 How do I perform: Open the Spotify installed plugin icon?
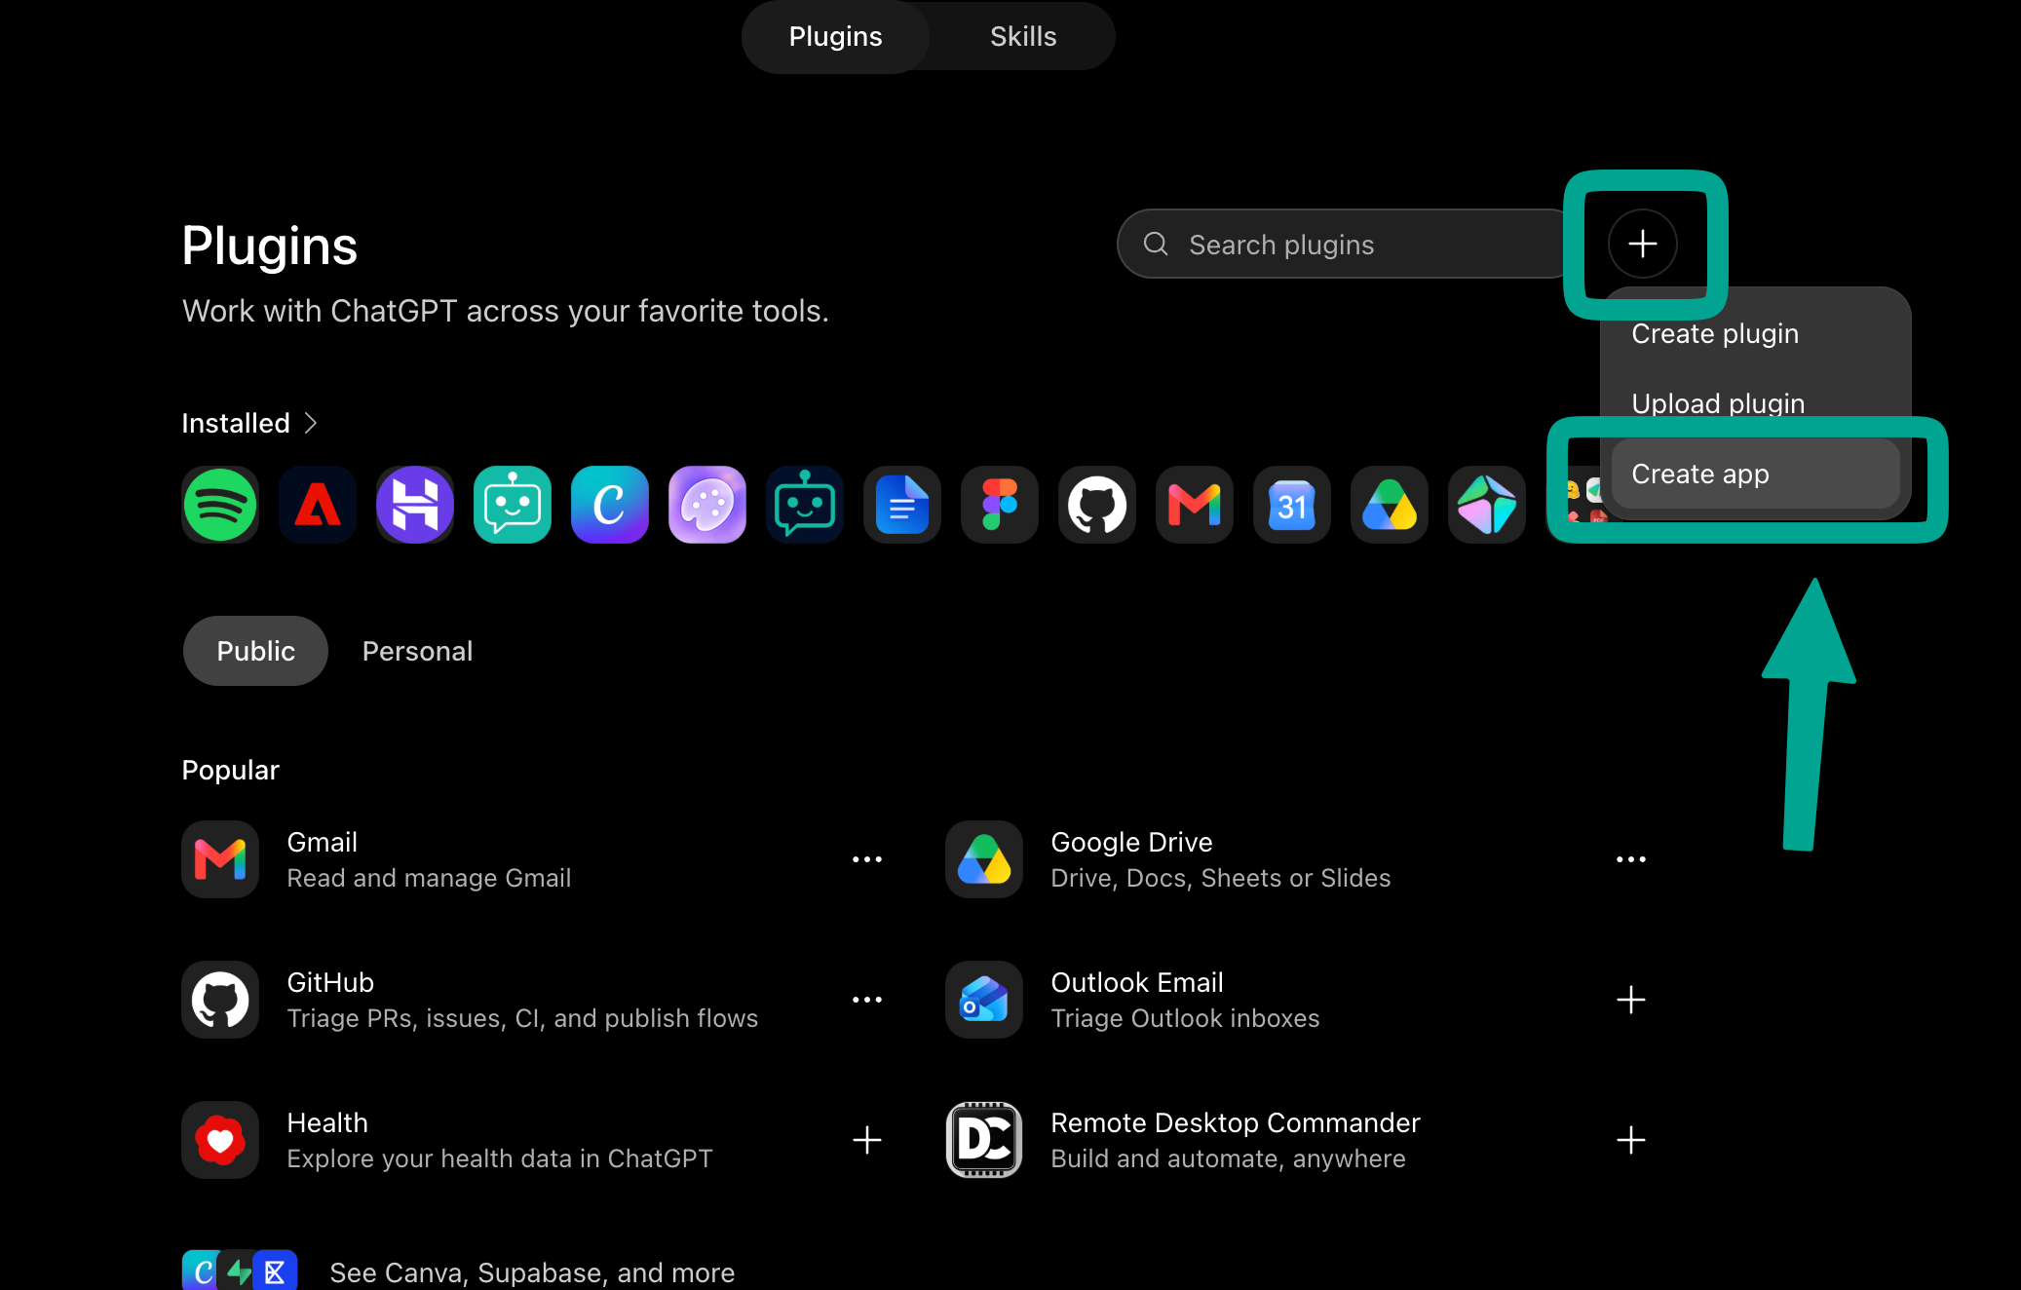tap(220, 505)
